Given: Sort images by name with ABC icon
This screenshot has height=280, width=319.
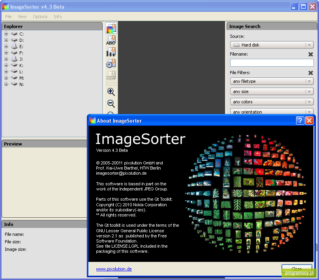Looking at the screenshot, I should click(x=111, y=40).
